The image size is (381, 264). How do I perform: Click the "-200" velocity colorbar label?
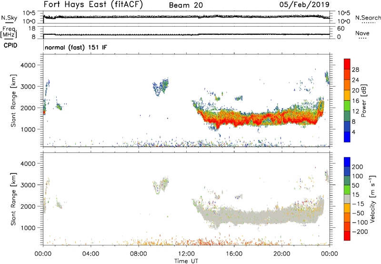pyautogui.click(x=361, y=232)
